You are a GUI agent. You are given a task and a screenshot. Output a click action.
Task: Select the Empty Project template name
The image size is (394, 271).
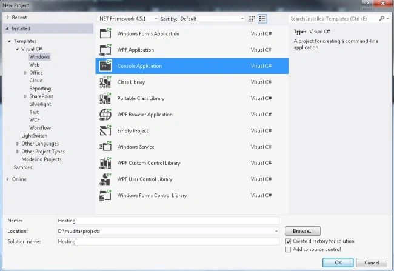[133, 131]
